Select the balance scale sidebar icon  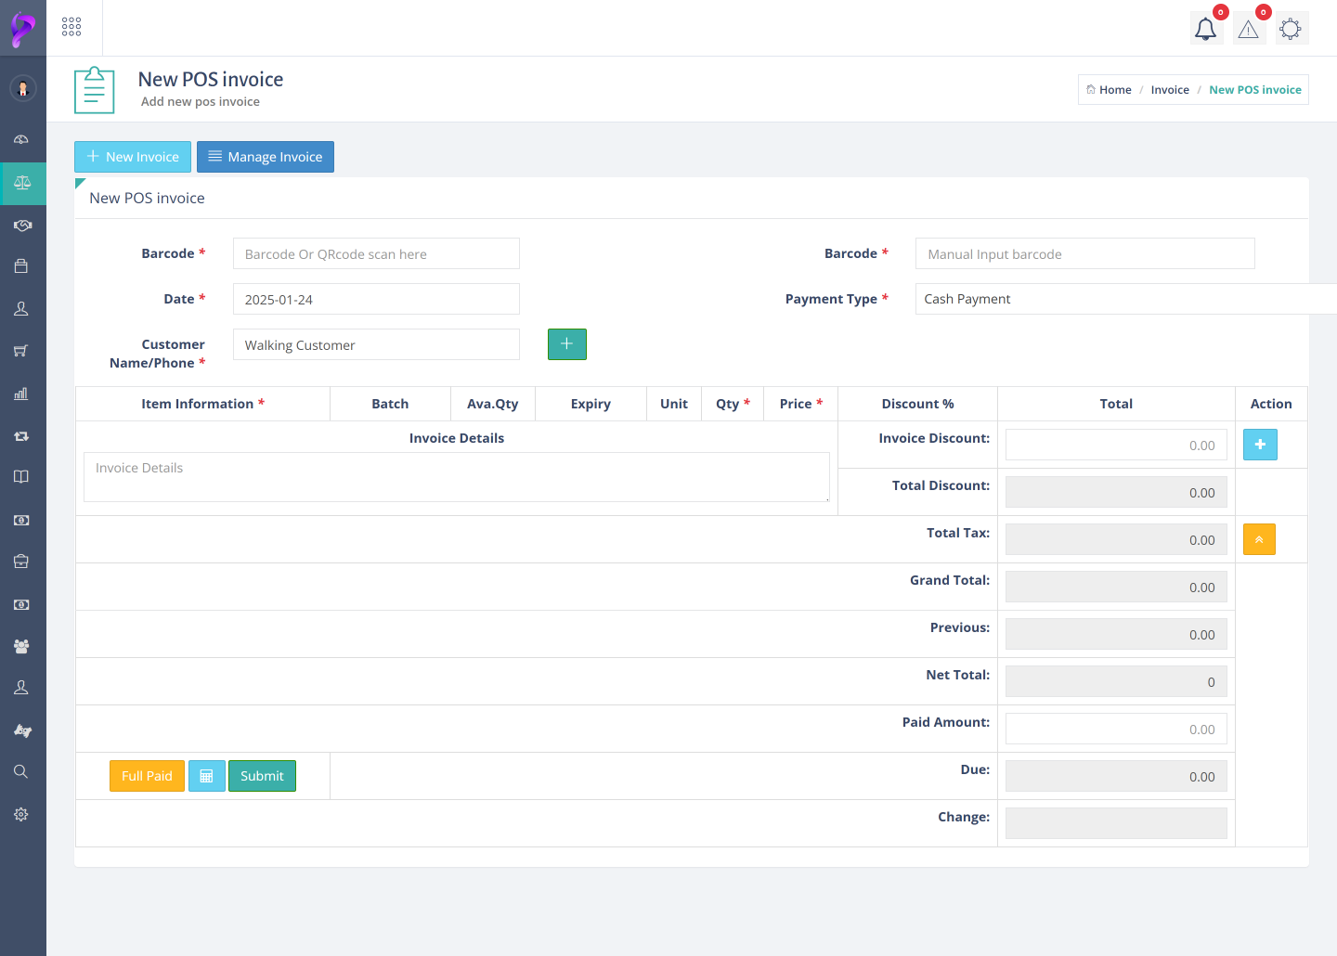pyautogui.click(x=22, y=183)
